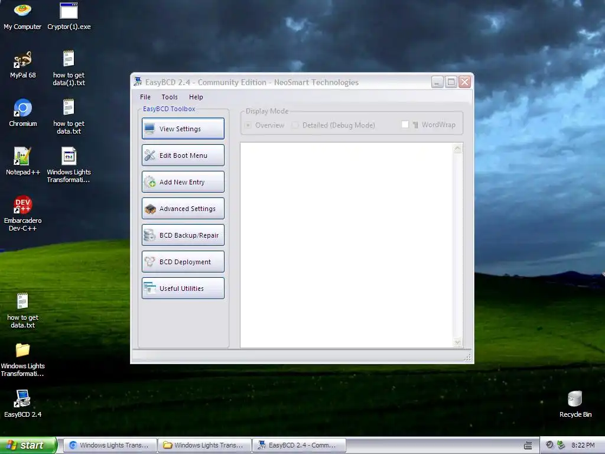
Task: Select the Cryptor(1).exe desktop icon
Action: click(69, 16)
